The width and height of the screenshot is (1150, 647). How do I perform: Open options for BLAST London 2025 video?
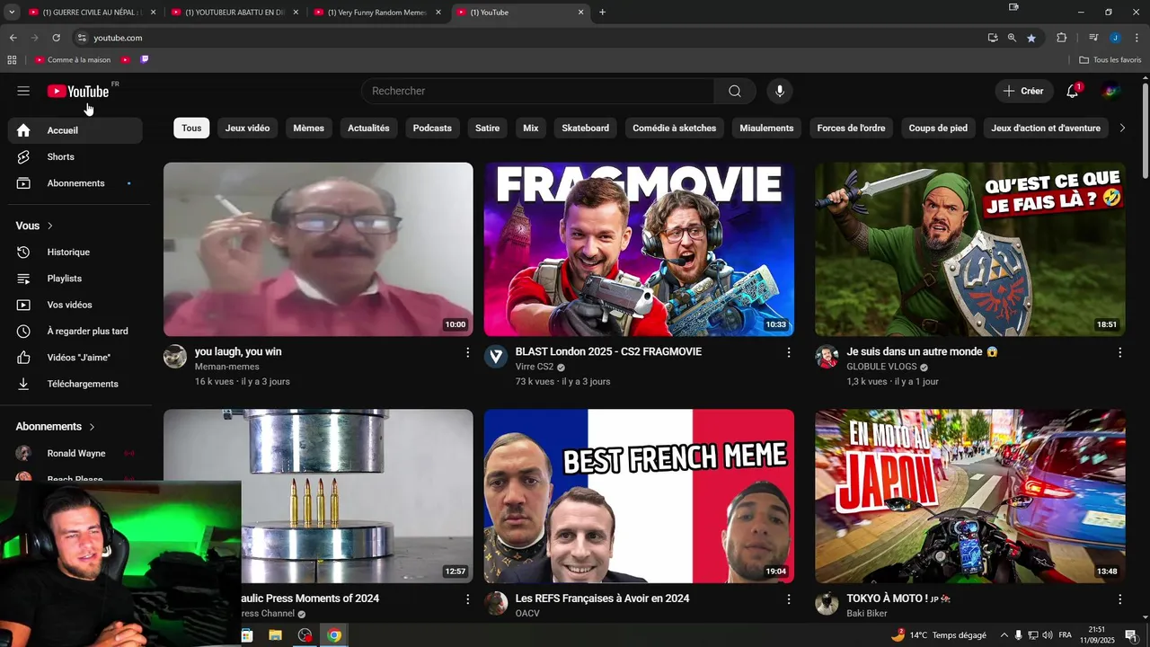(789, 352)
